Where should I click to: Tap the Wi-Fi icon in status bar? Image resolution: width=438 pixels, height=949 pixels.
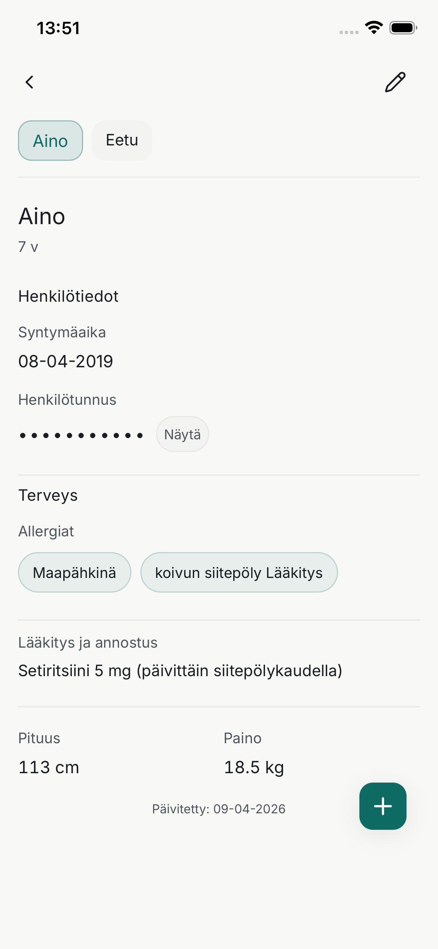pos(373,27)
